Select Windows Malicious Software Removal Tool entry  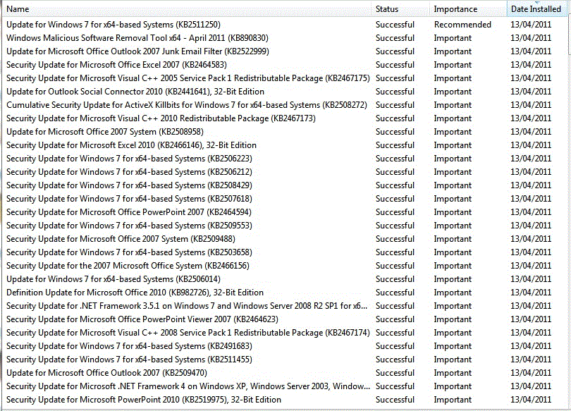click(137, 38)
